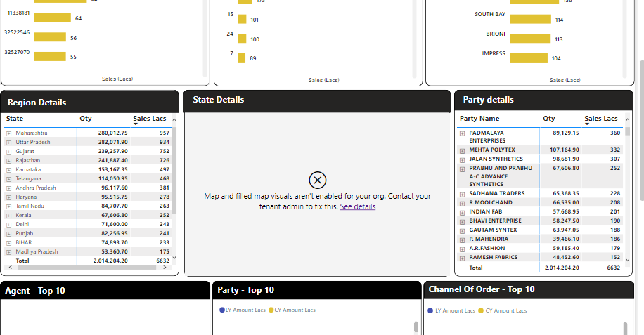Click Region Details vertical scrollbar thumb
This screenshot has height=335, width=644.
click(x=174, y=170)
